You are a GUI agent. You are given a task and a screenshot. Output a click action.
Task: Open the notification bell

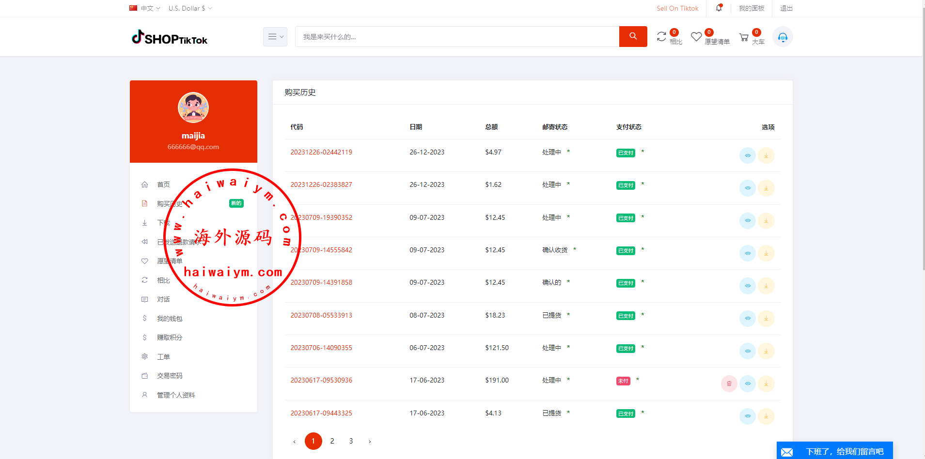point(719,8)
